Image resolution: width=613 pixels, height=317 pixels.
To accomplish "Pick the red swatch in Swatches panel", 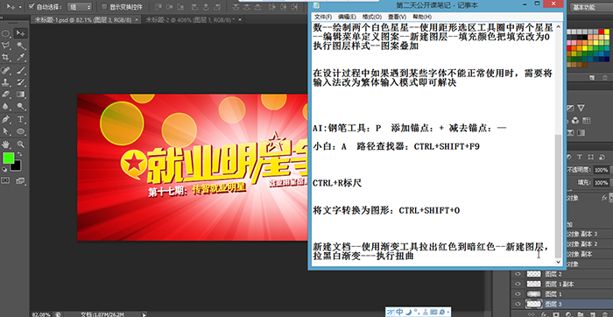I will click(602, 32).
